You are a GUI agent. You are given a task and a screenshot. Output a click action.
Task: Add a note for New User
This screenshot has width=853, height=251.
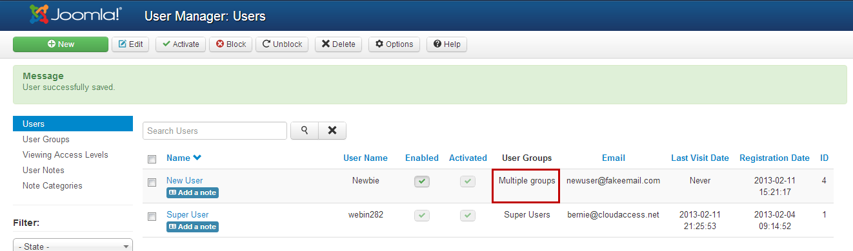pos(192,192)
